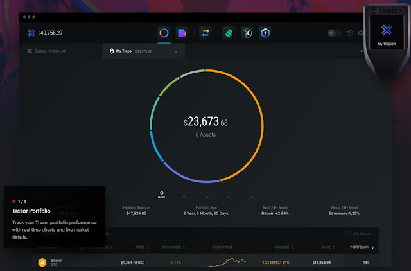Image resolution: width=411 pixels, height=271 pixels.
Task: Select the All timeline range
Action: [252, 197]
